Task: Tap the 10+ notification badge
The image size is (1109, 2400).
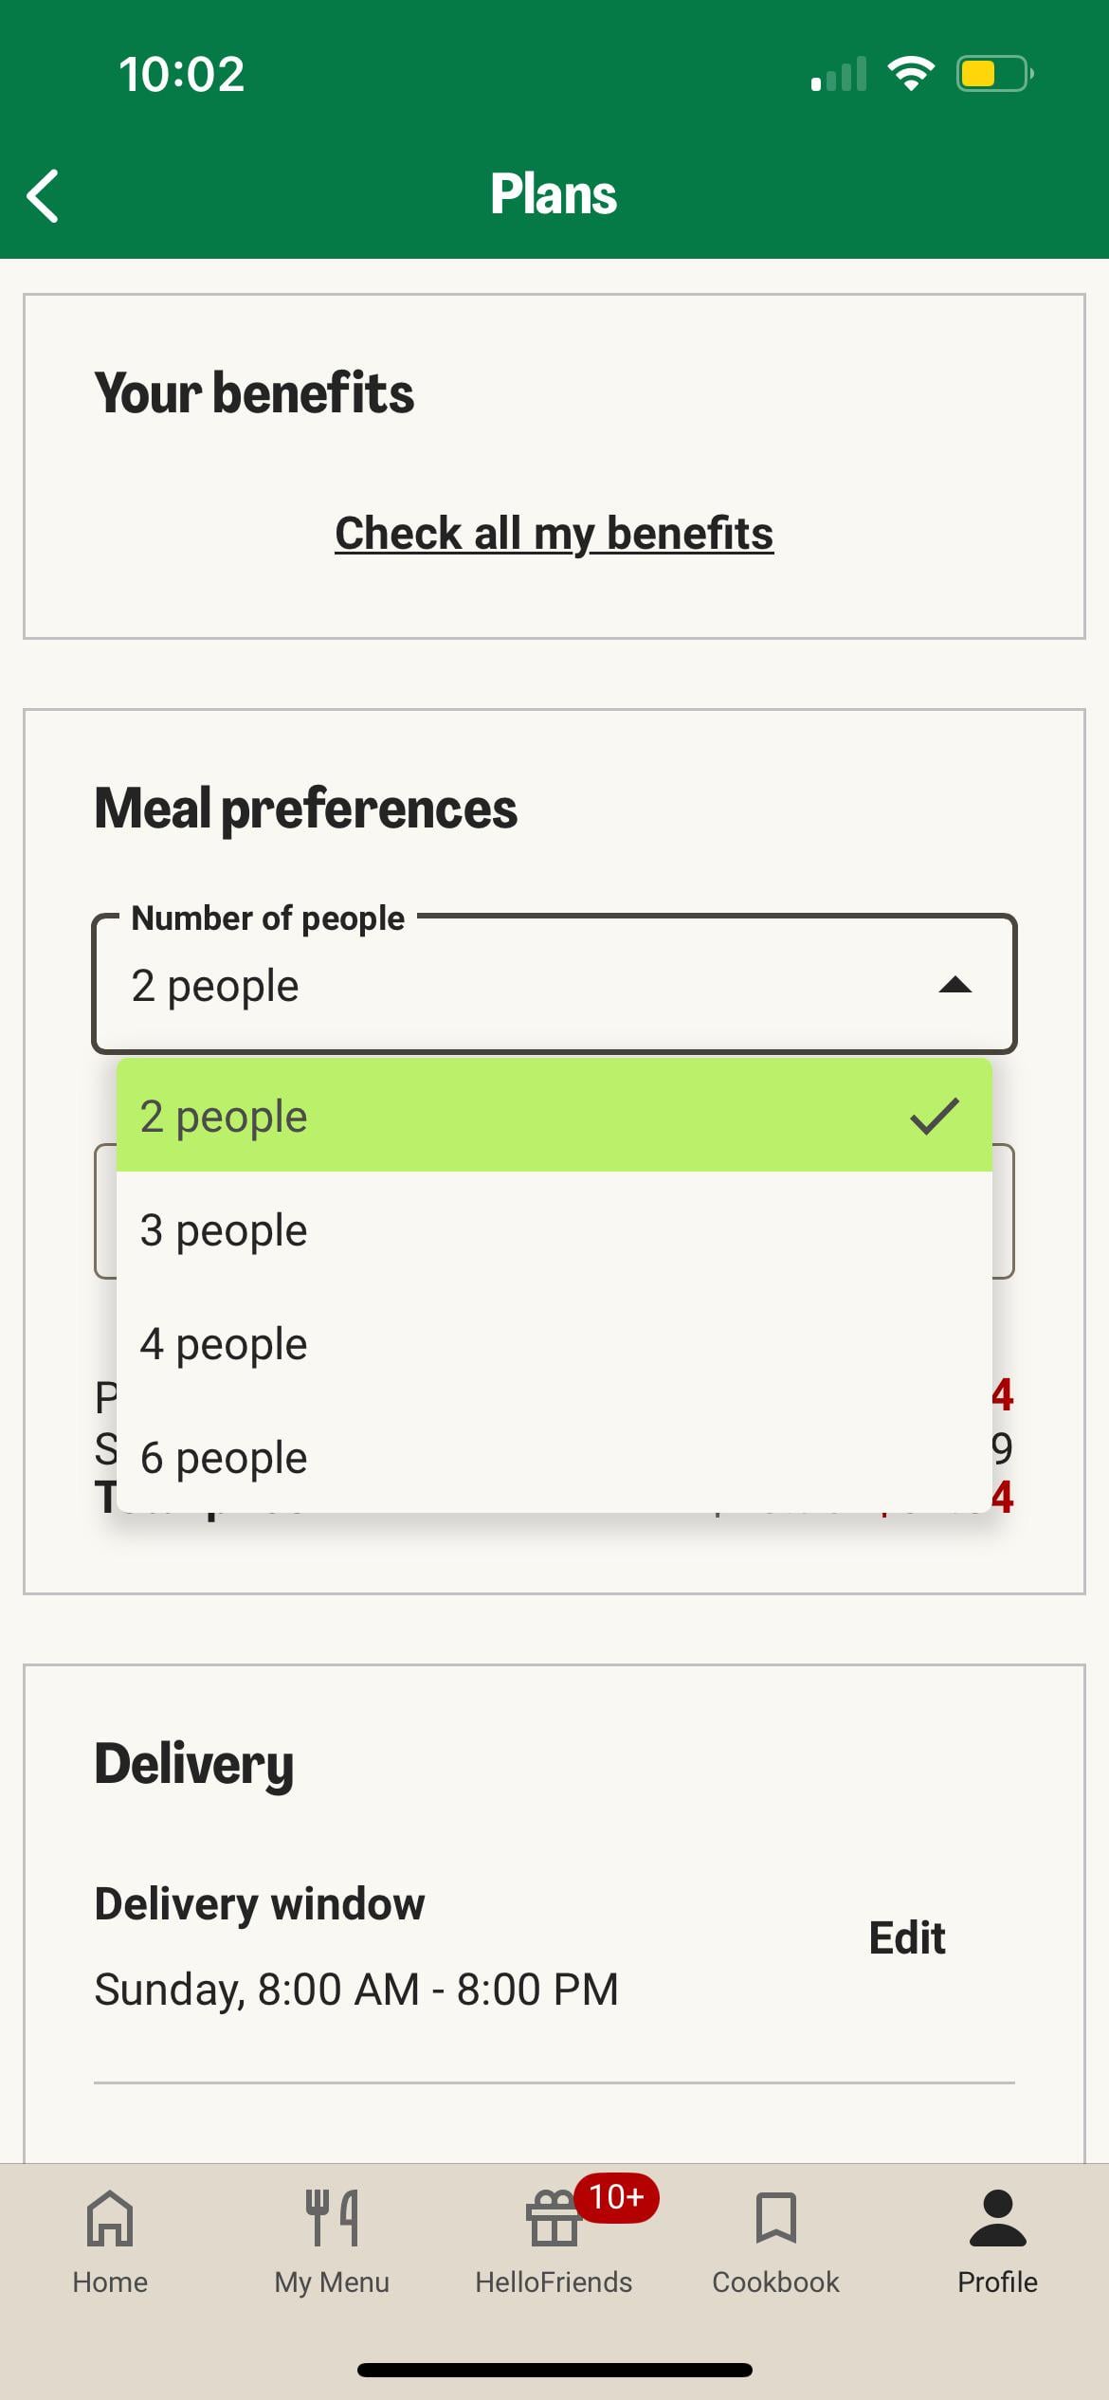Action: coord(616,2196)
